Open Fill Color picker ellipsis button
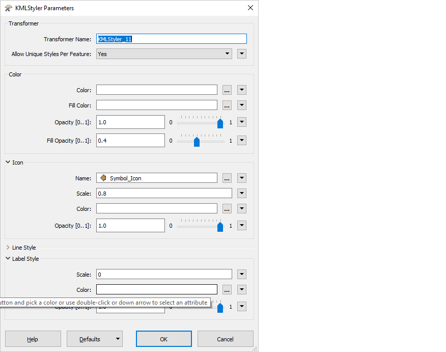The image size is (446, 352). (227, 105)
